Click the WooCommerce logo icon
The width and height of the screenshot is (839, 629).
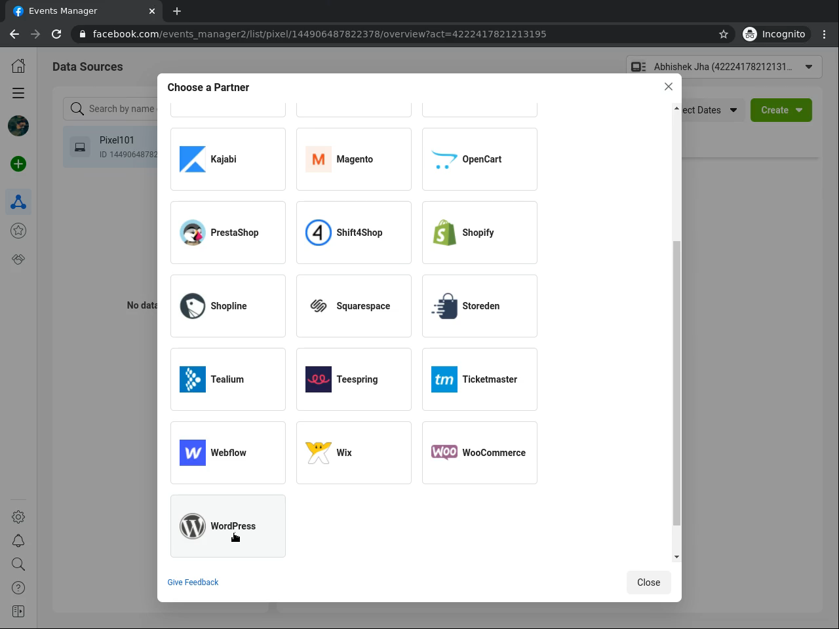[x=444, y=453]
